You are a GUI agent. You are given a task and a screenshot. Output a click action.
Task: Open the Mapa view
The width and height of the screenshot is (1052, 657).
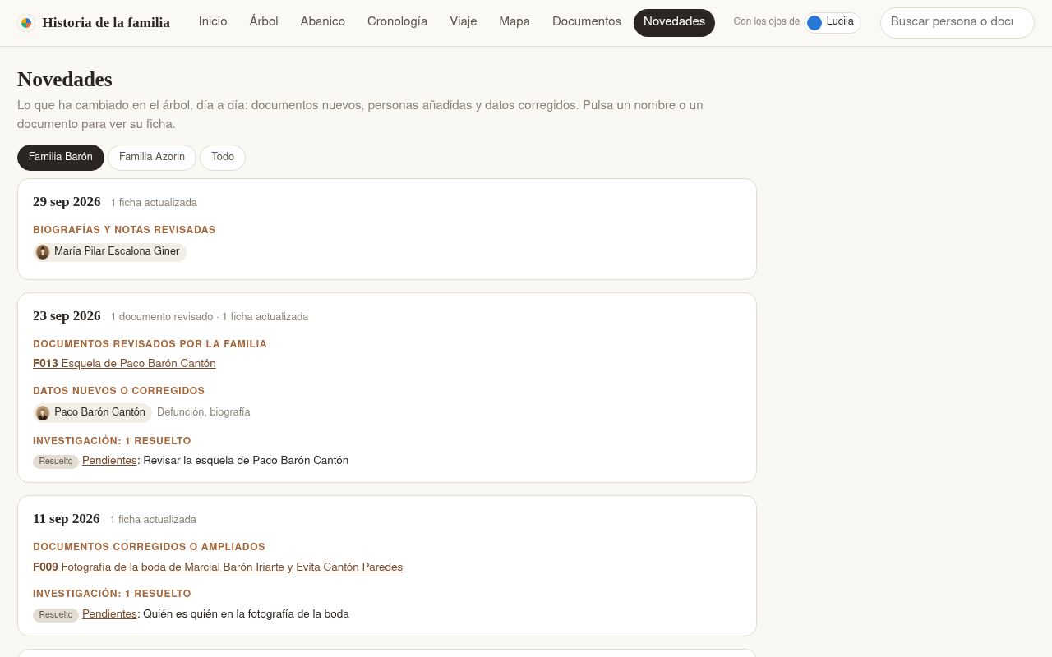point(514,22)
